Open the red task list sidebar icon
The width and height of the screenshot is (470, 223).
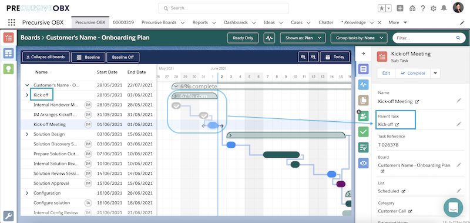[8, 38]
